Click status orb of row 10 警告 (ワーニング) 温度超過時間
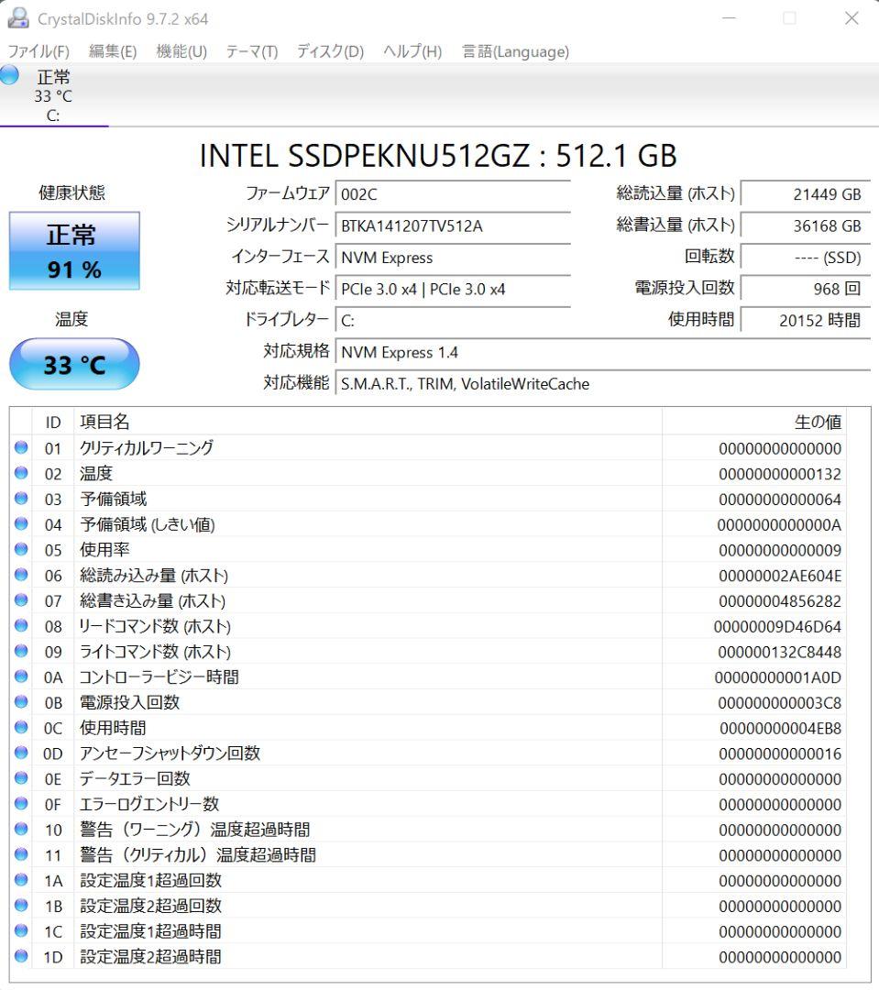 tap(21, 829)
